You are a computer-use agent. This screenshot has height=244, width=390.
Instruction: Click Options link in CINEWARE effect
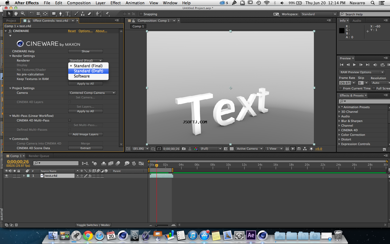point(86,31)
